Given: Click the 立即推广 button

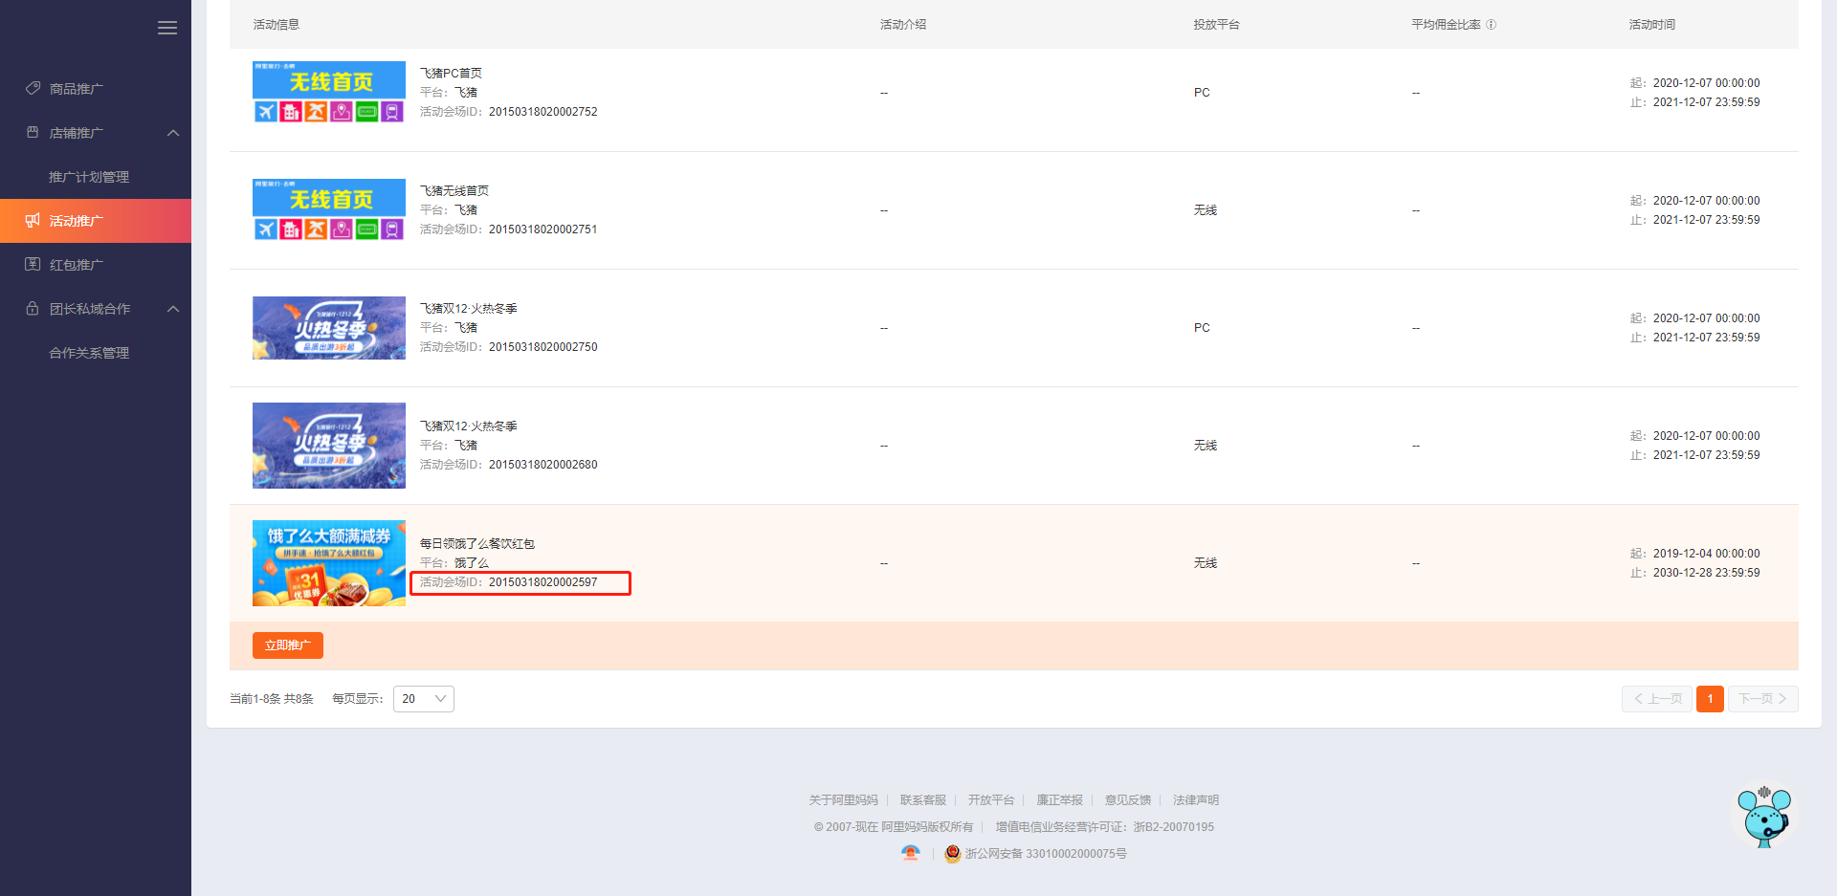Looking at the screenshot, I should tap(288, 645).
